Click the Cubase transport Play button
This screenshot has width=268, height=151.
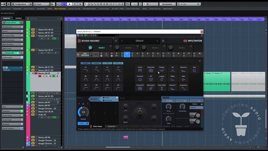tap(75, 4)
